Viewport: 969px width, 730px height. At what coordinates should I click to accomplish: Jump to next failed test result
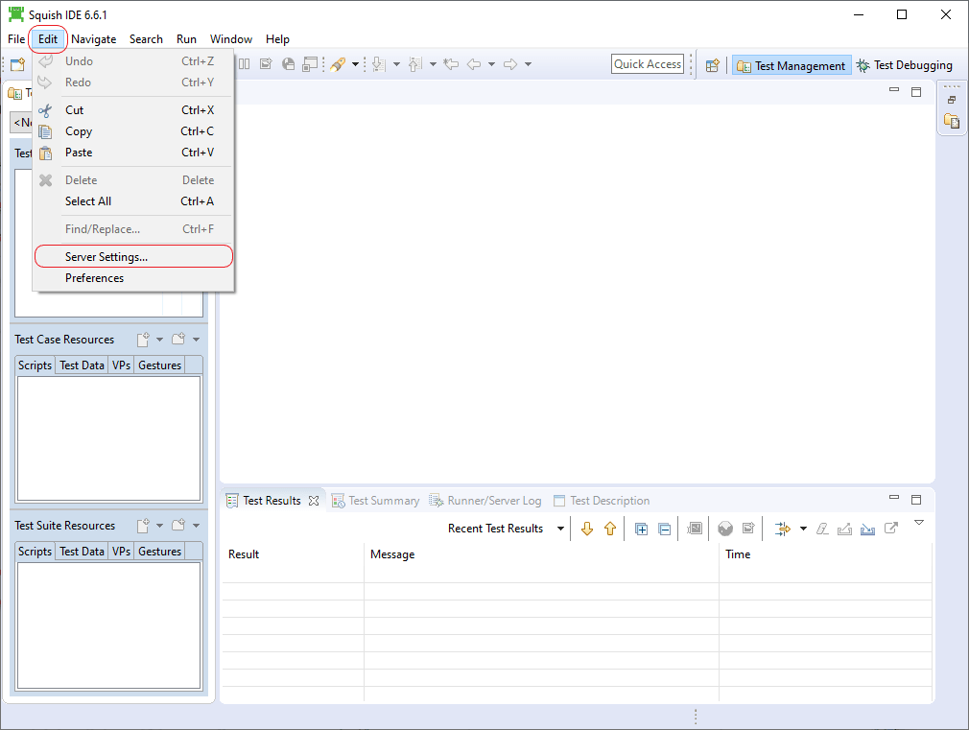click(587, 529)
